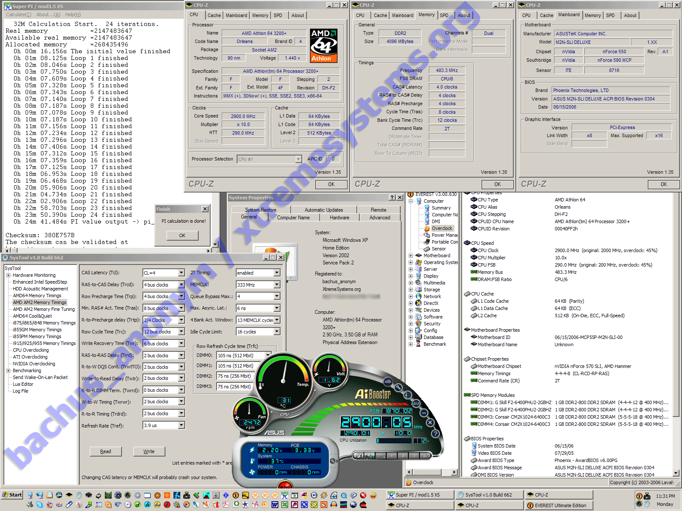Image resolution: width=682 pixels, height=511 pixels.
Task: Open the Processor Selection combo box
Action: (298, 159)
